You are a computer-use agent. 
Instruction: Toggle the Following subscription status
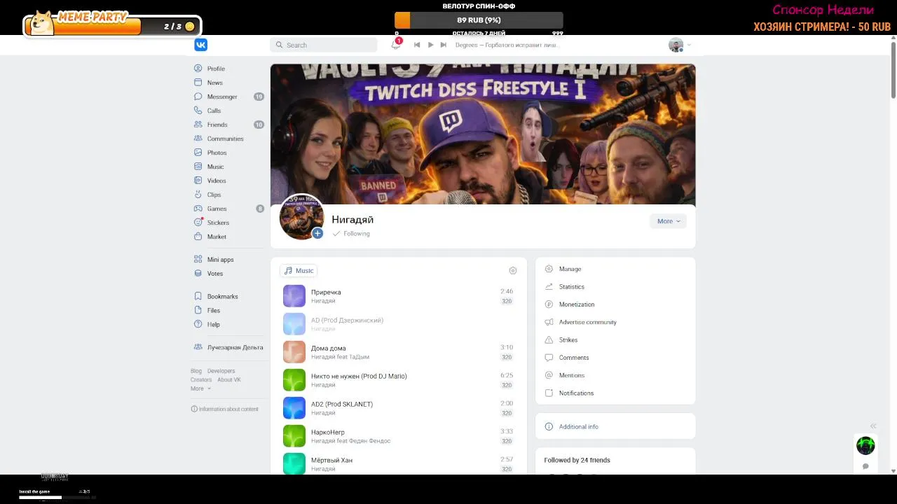coord(351,234)
